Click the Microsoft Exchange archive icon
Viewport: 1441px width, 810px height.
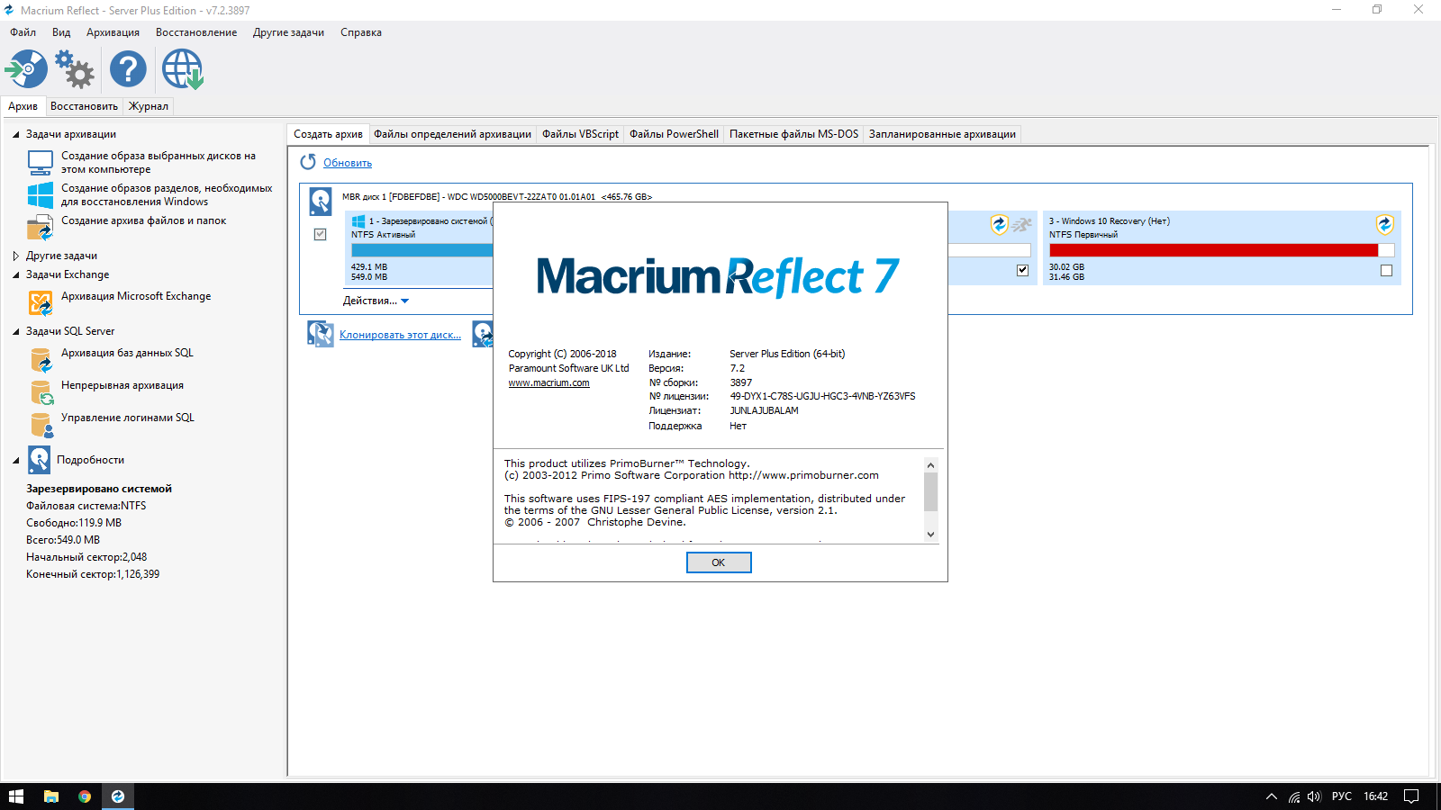(41, 303)
